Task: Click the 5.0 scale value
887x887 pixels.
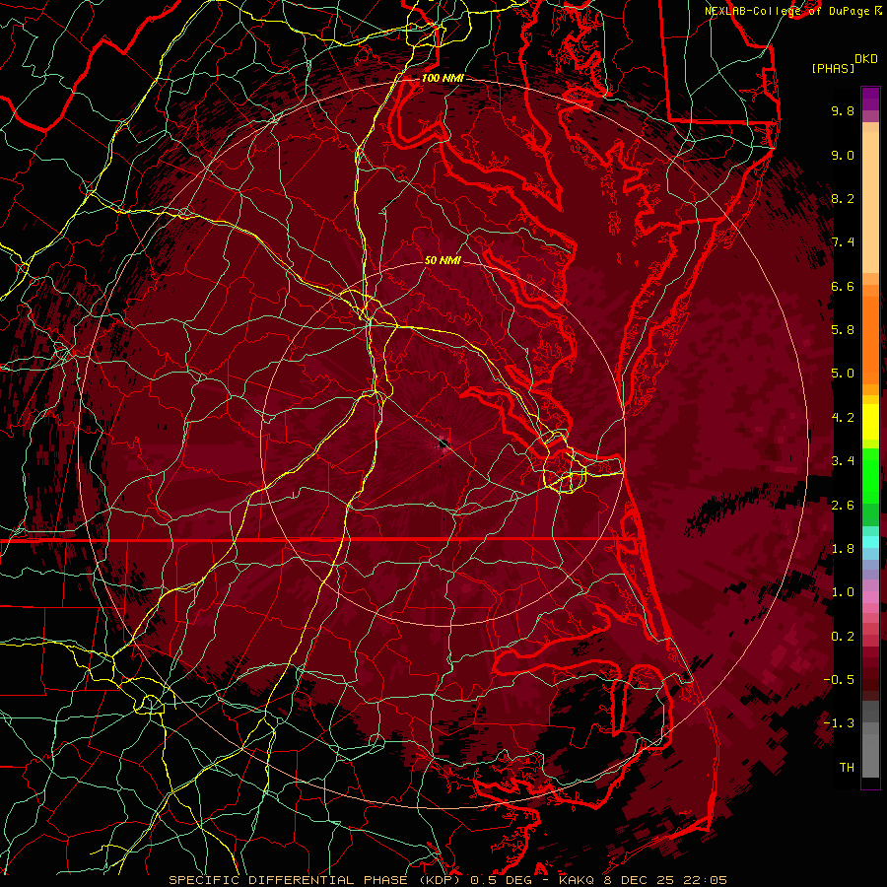Action: (x=843, y=374)
